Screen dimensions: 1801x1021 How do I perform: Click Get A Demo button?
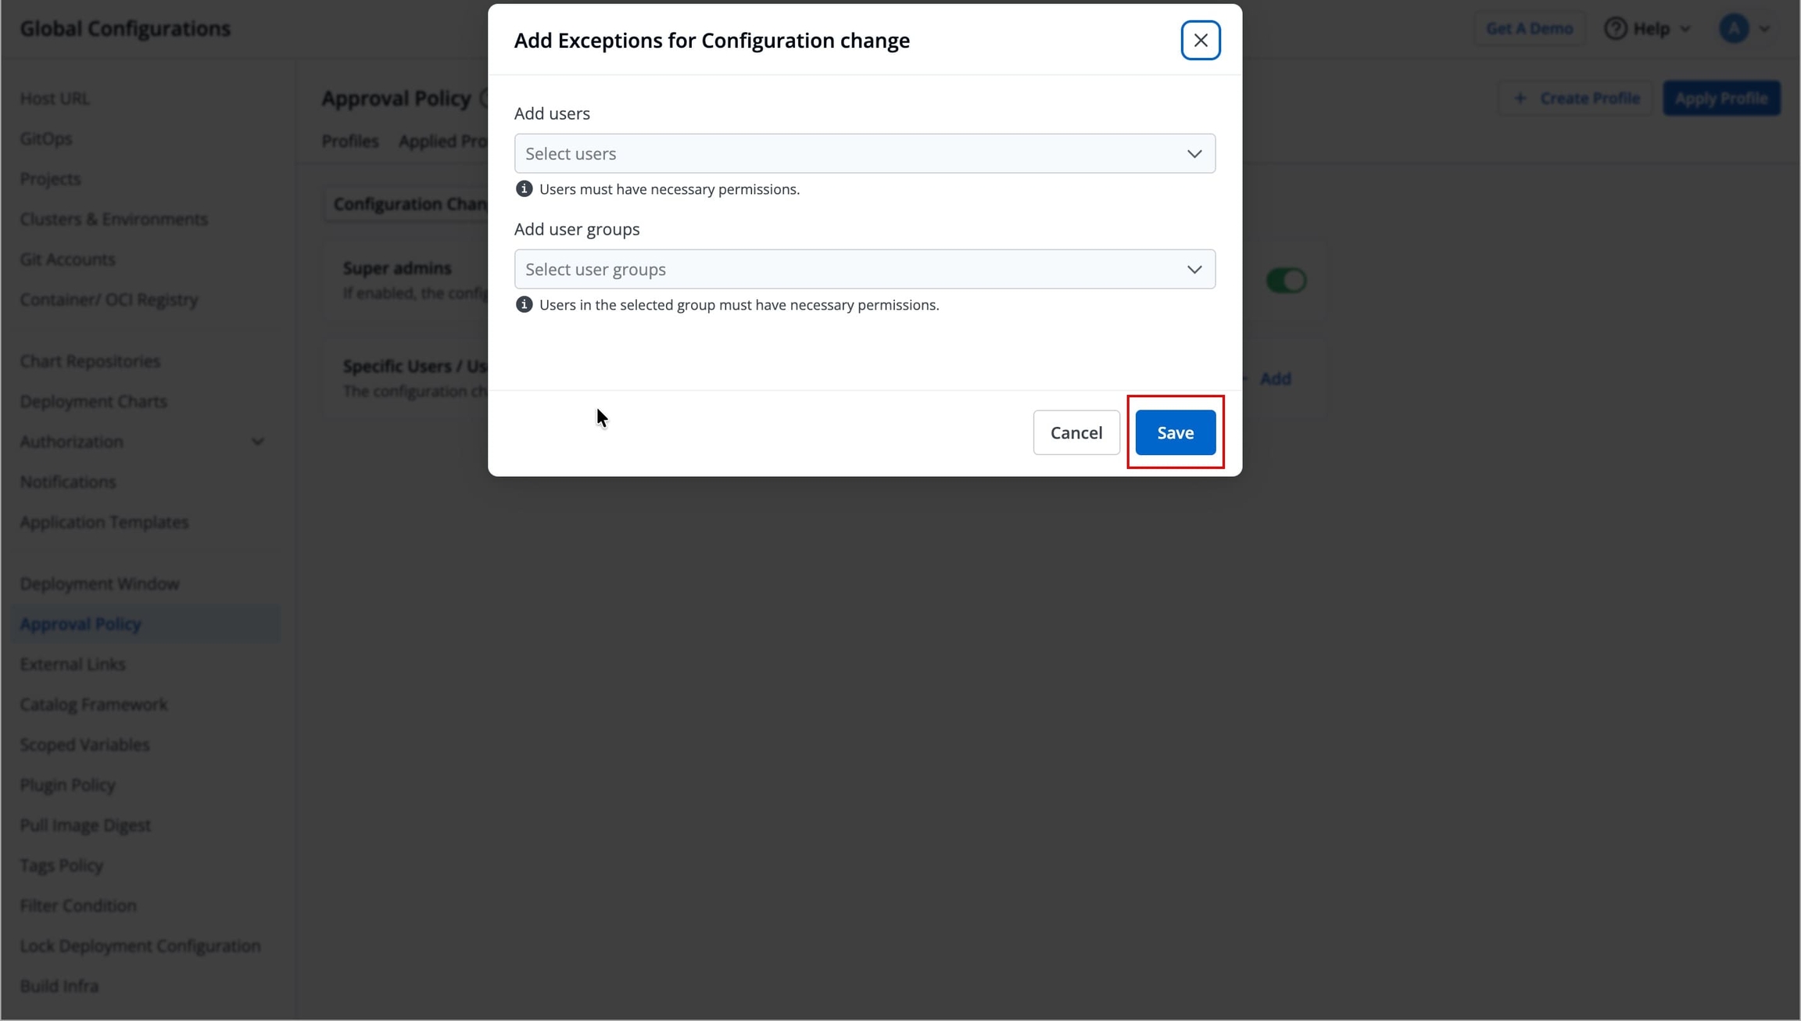1528,29
